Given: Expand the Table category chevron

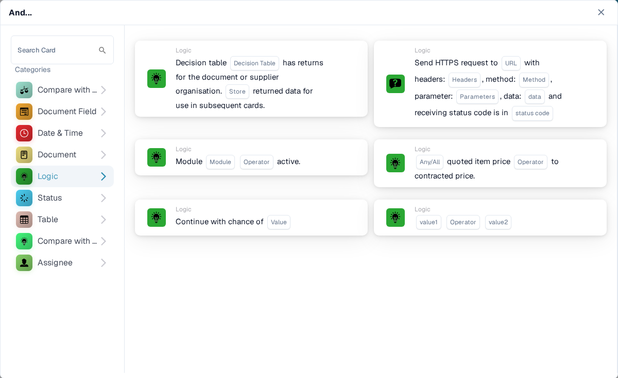Looking at the screenshot, I should click(104, 220).
